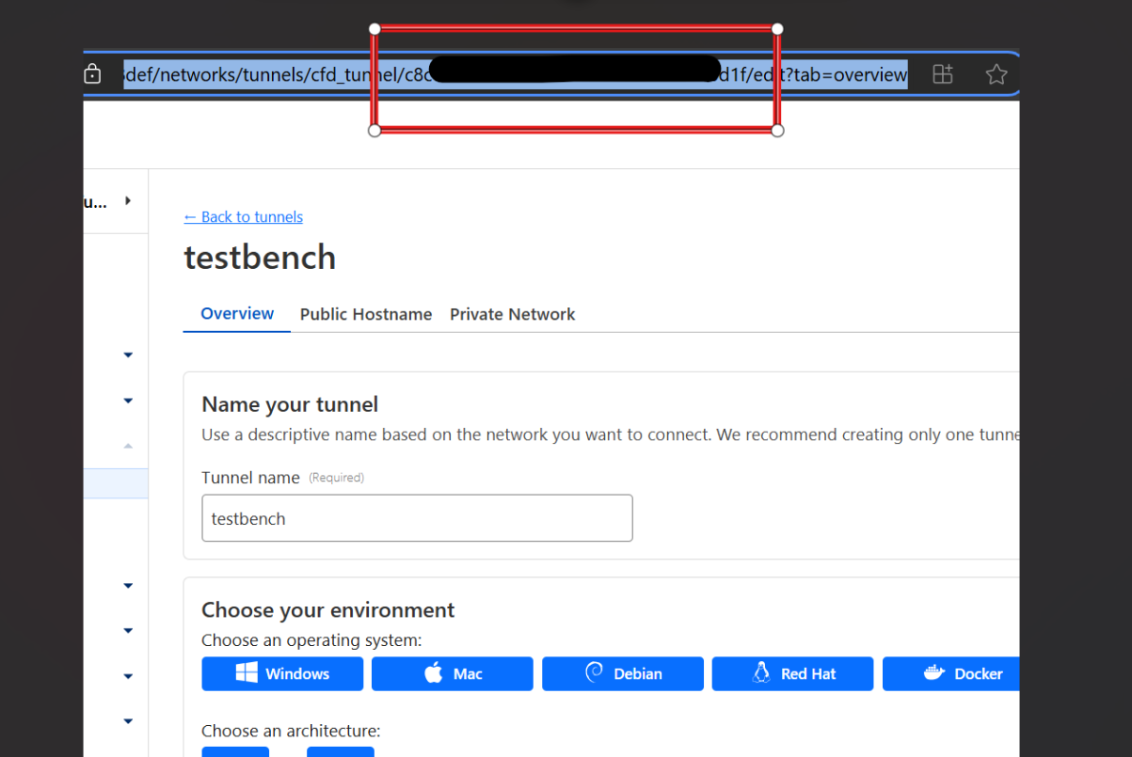This screenshot has width=1132, height=757.
Task: Select the Mac operating system button
Action: (453, 673)
